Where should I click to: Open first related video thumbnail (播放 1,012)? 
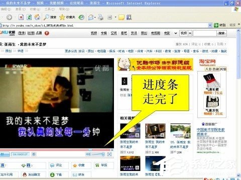130,131
